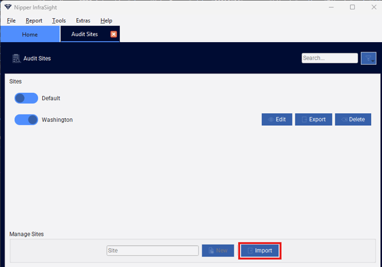Screen dimensions: 382x267
Task: Select the Default site label
Action: click(x=51, y=98)
